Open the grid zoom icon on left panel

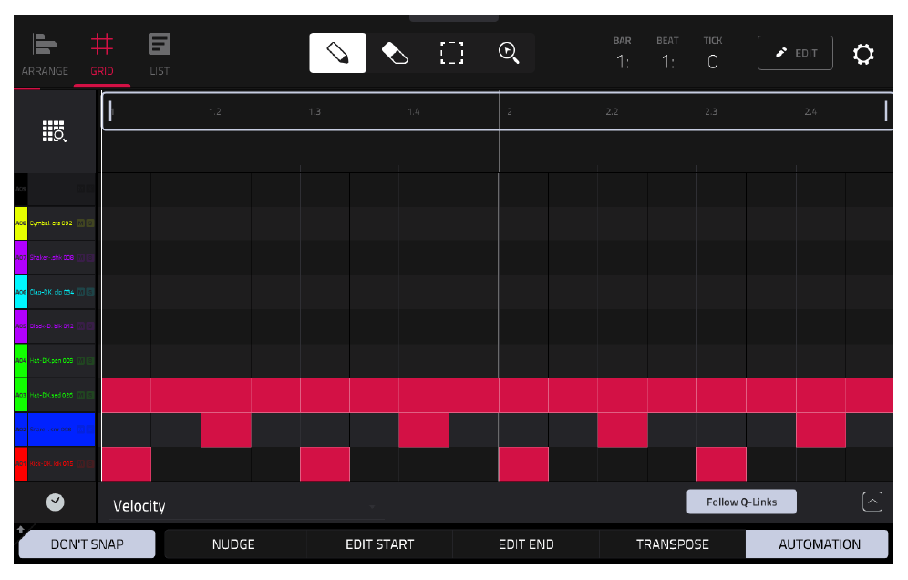coord(55,131)
